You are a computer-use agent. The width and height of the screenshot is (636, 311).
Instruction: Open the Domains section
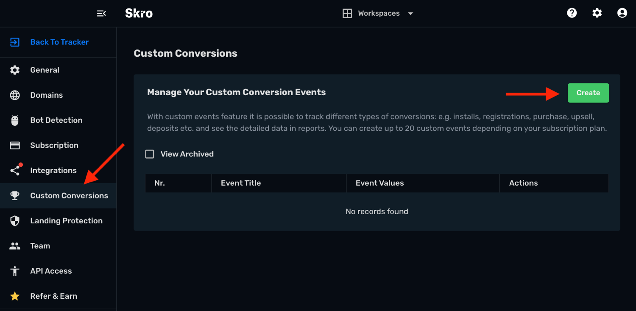point(58,95)
